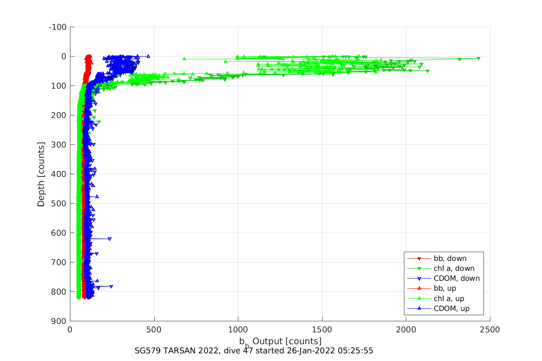This screenshot has height=361, width=542.
Task: Click the y-axis tick label 400
Action: (59, 174)
